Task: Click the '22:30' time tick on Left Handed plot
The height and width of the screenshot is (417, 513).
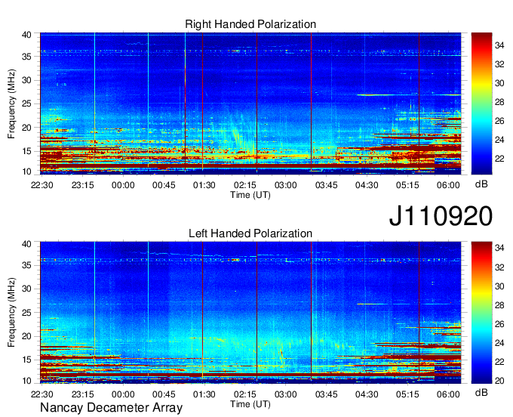Action: (42, 394)
